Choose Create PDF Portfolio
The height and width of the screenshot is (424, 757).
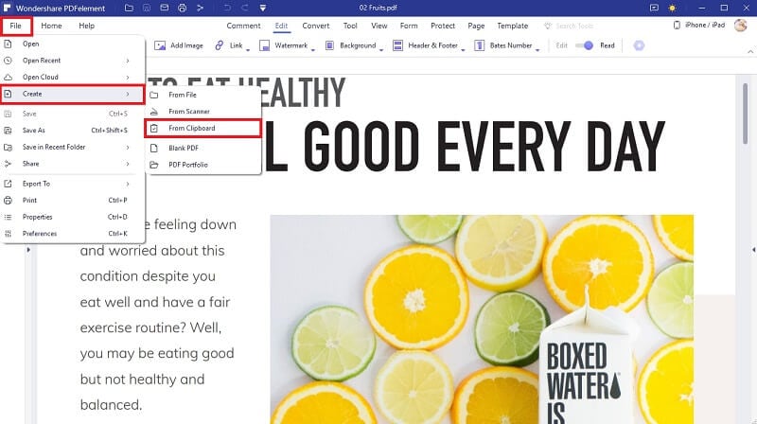[202, 165]
